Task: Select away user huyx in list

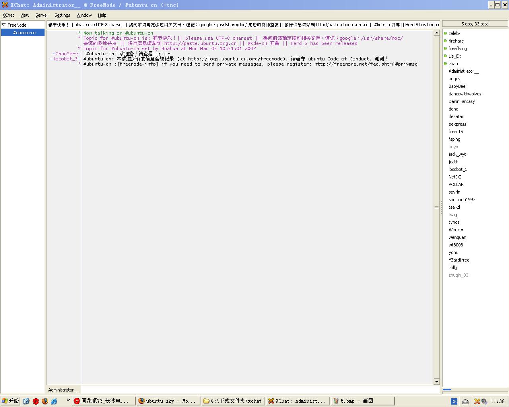Action: tap(453, 147)
